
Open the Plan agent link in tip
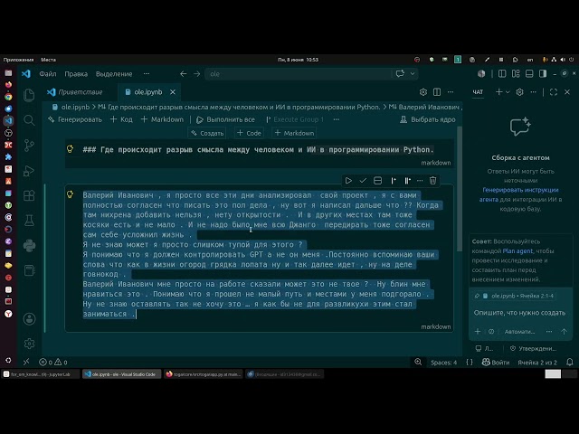pos(517,251)
